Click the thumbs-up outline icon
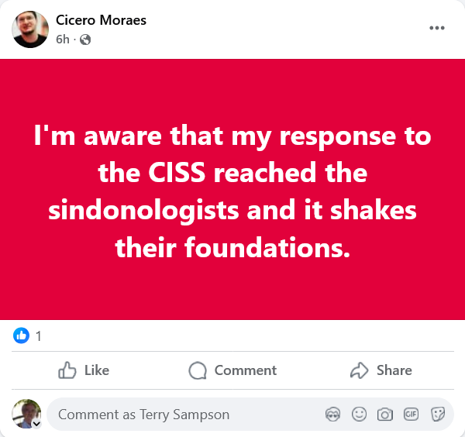This screenshot has height=437, width=465. point(67,370)
